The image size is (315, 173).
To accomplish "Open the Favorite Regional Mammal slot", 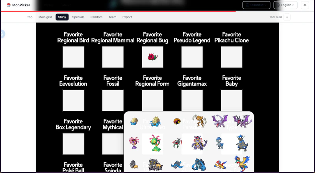I will pos(113,57).
